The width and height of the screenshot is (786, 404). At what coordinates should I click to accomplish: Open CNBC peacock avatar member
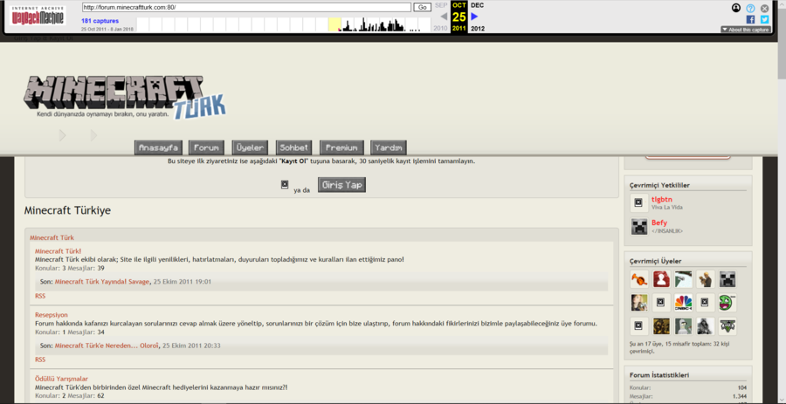click(x=683, y=303)
